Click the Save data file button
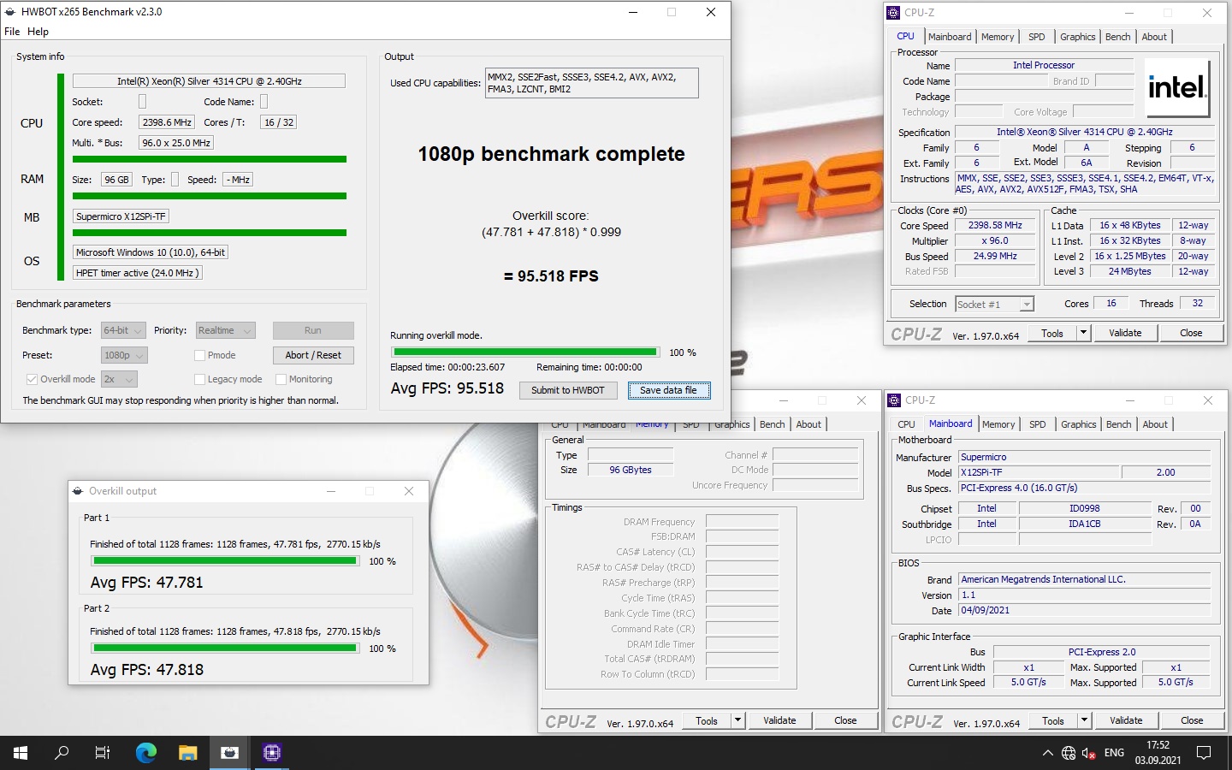Image resolution: width=1232 pixels, height=770 pixels. point(668,390)
